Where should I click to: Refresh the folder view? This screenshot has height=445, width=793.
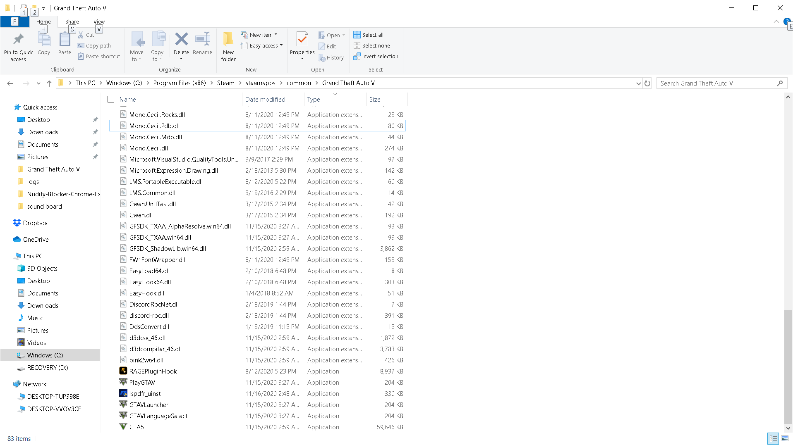[x=647, y=83]
